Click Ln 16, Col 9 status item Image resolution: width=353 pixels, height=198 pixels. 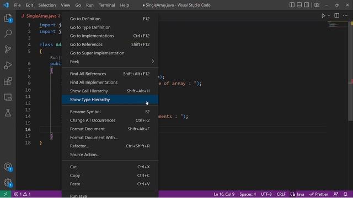tap(224, 194)
